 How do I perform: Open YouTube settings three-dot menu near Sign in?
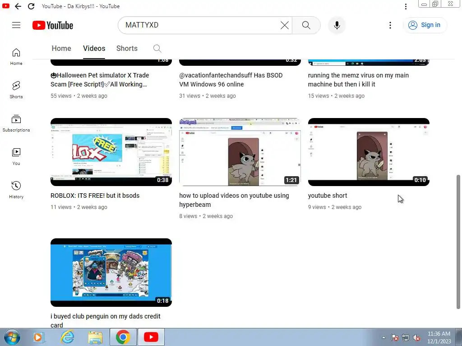tap(390, 25)
